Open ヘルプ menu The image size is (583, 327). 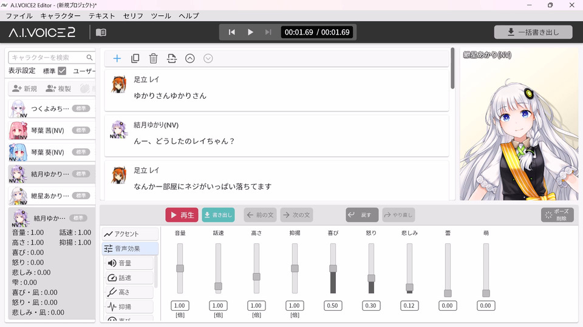(x=189, y=16)
